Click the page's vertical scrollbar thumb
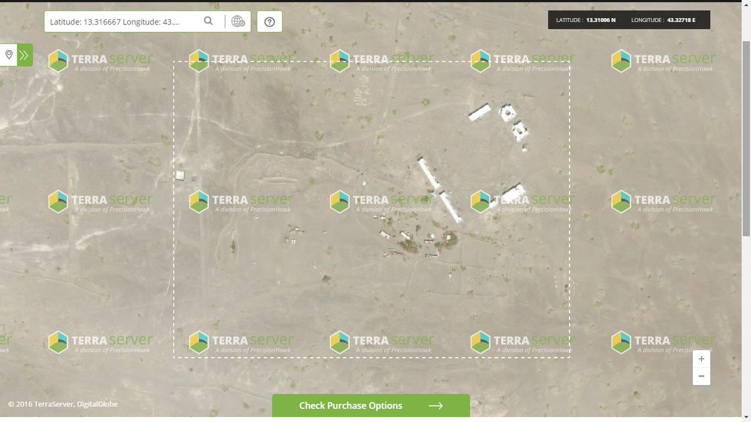The height and width of the screenshot is (422, 751). [x=745, y=138]
